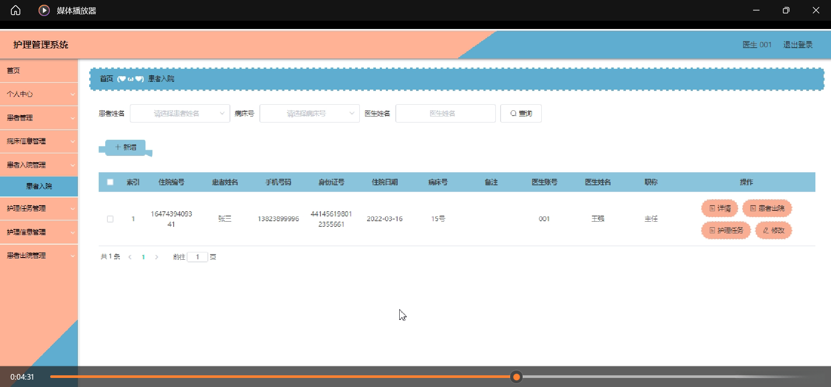Click the 手机号码 column header
The image size is (831, 387).
click(x=278, y=182)
